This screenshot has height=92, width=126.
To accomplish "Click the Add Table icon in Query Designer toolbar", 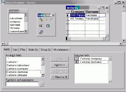I will tap(41, 20).
